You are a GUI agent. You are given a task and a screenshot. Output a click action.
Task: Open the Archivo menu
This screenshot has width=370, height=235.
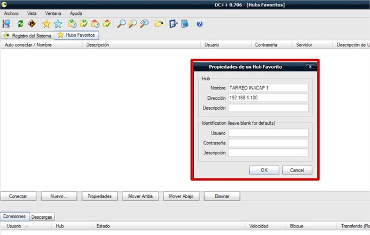tap(11, 13)
